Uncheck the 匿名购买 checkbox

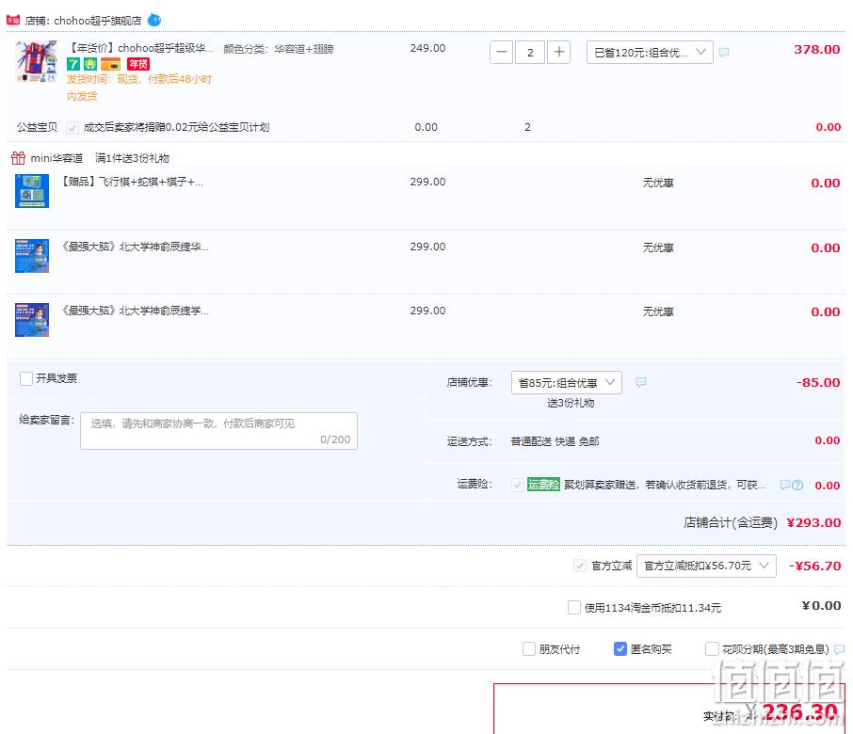pos(620,648)
